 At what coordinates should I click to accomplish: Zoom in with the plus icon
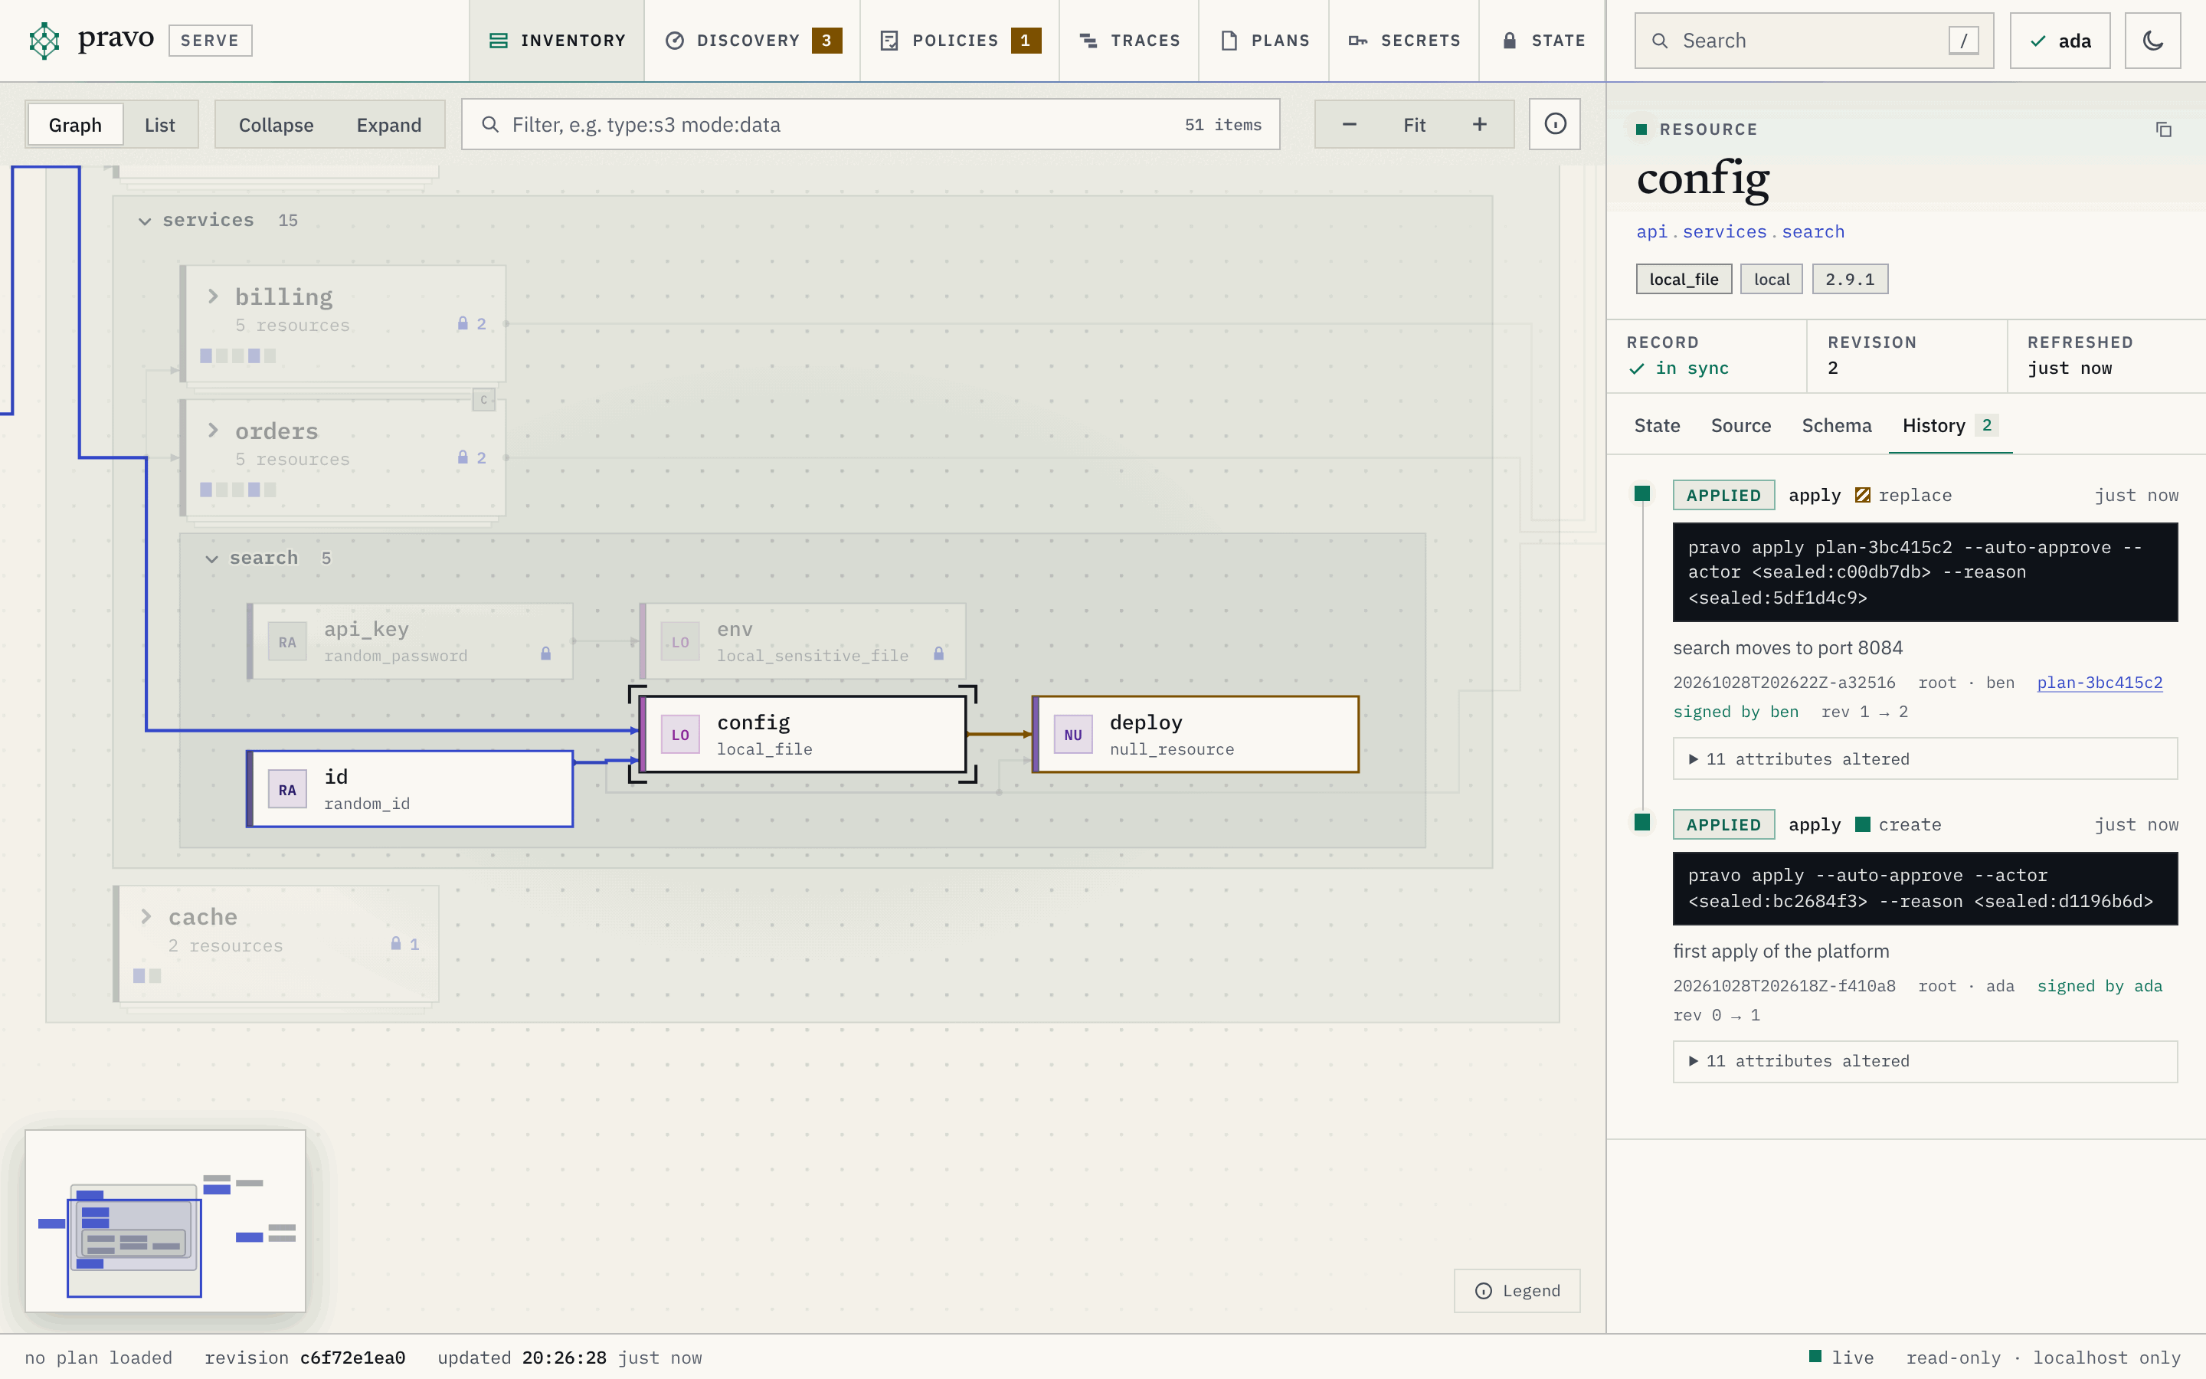1480,124
